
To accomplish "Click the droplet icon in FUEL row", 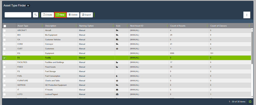I will pyautogui.click(x=117, y=76).
